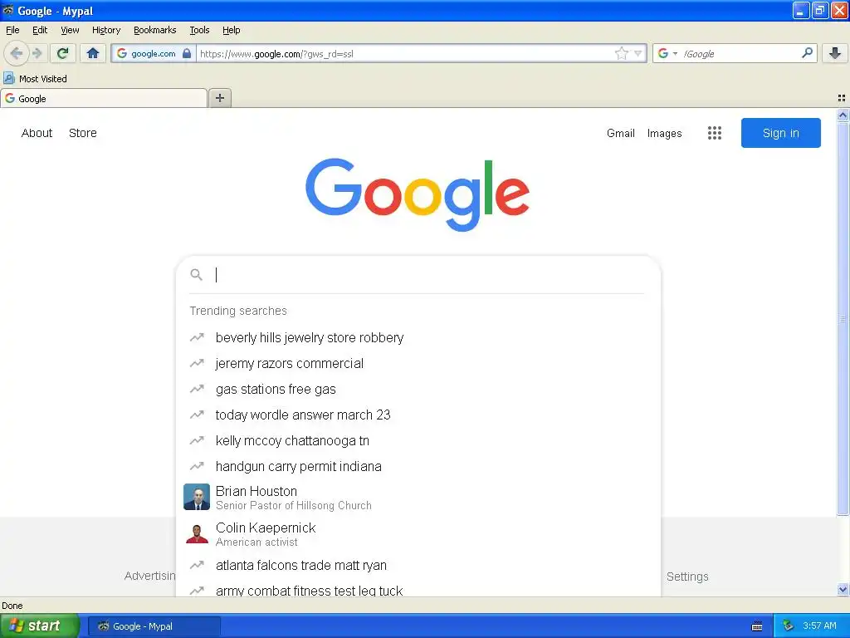Choose 'handgun carry permit indiana' suggestion
This screenshot has width=850, height=638.
[x=298, y=466]
